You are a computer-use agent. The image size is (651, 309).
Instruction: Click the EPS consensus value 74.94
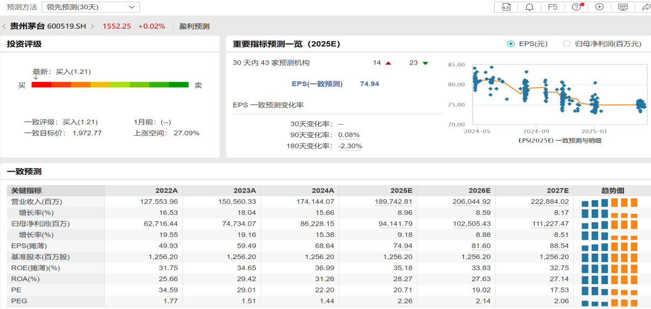click(369, 84)
